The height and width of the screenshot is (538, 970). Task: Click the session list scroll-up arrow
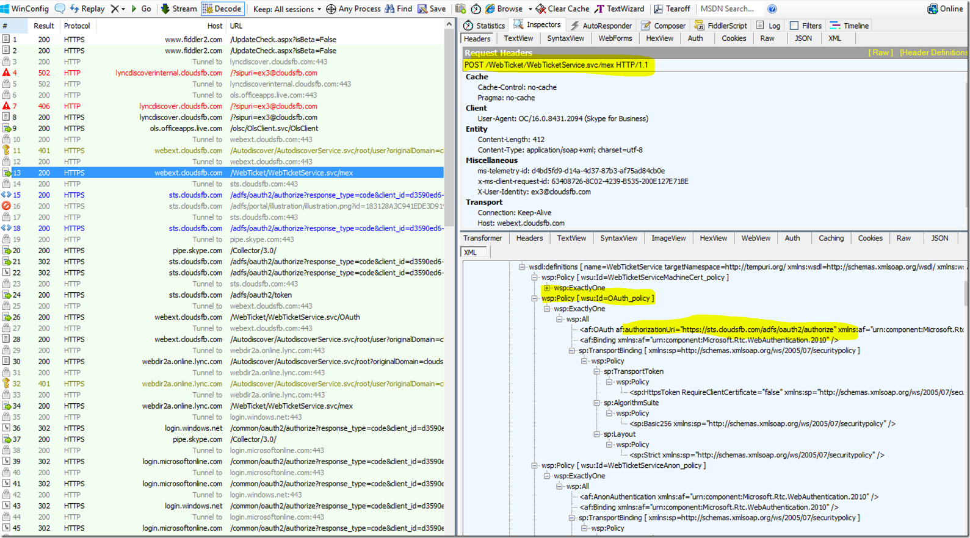[450, 24]
